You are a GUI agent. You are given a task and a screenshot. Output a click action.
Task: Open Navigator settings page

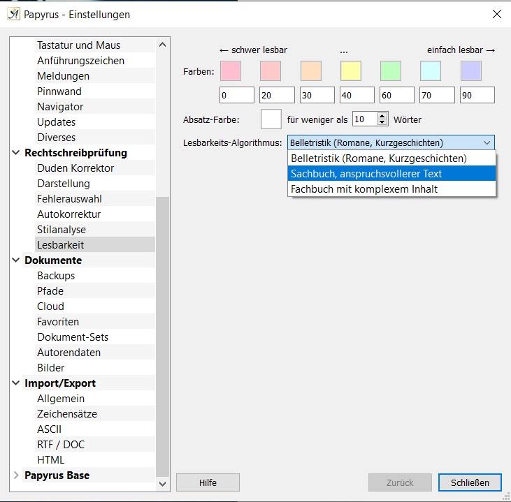click(x=95, y=106)
